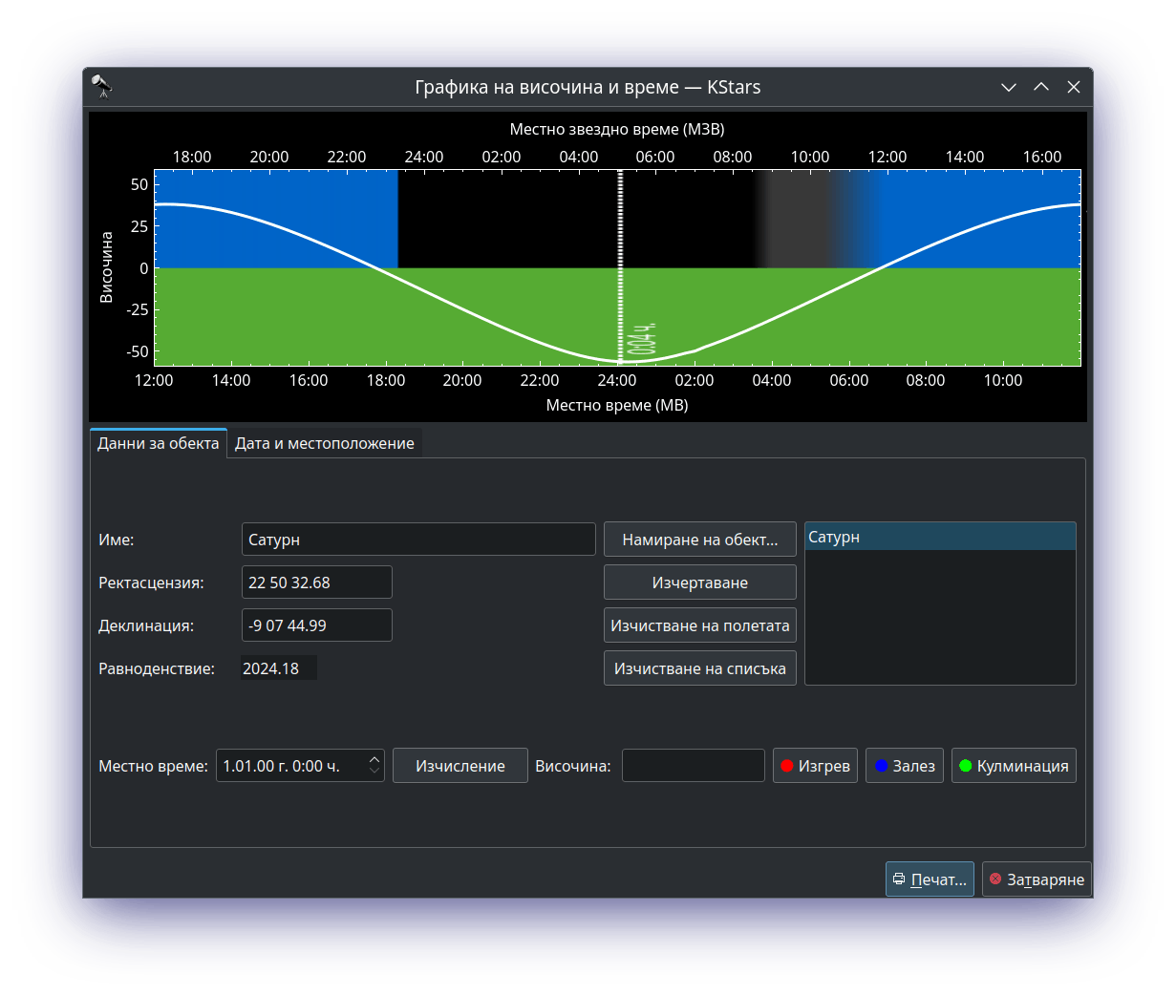The height and width of the screenshot is (996, 1176).
Task: Close the dialog with Затваряне button
Action: pyautogui.click(x=1036, y=879)
